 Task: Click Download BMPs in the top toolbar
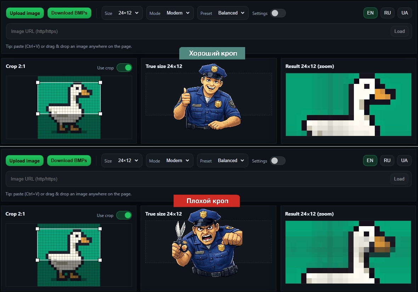(69, 13)
